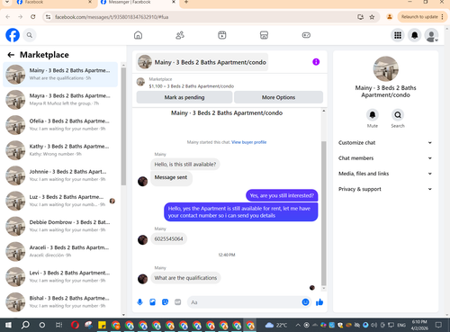Screen dimensions: 450x332
Task: Click the back arrow beside Marketplace
Action: 11,55
